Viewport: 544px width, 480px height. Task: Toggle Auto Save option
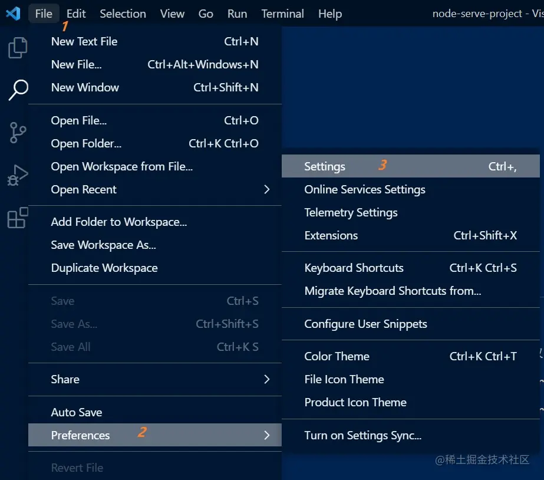tap(155, 412)
